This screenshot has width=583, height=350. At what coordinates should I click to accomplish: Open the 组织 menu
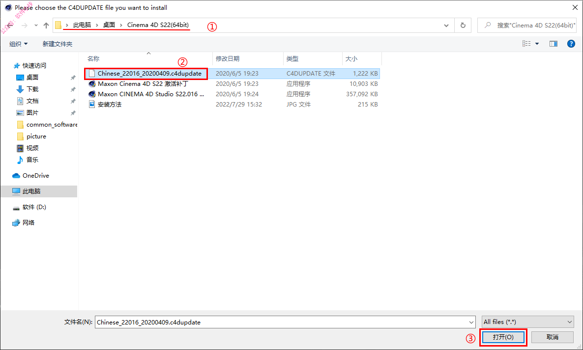point(18,44)
